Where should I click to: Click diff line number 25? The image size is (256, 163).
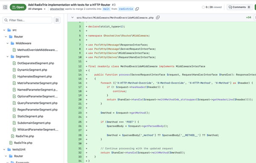click(80, 122)
